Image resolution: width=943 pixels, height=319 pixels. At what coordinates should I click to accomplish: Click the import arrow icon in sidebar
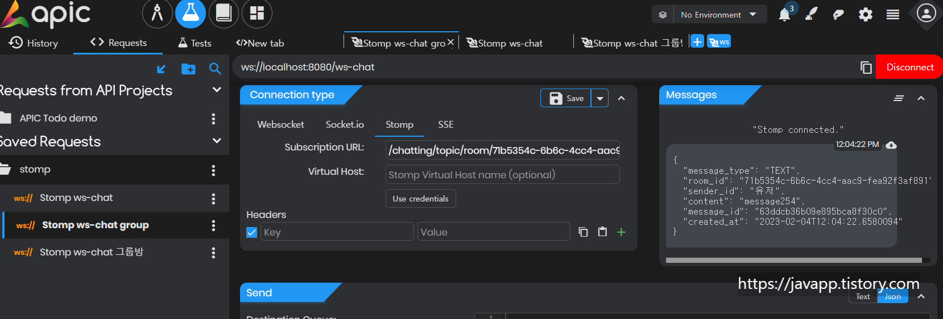coord(161,69)
